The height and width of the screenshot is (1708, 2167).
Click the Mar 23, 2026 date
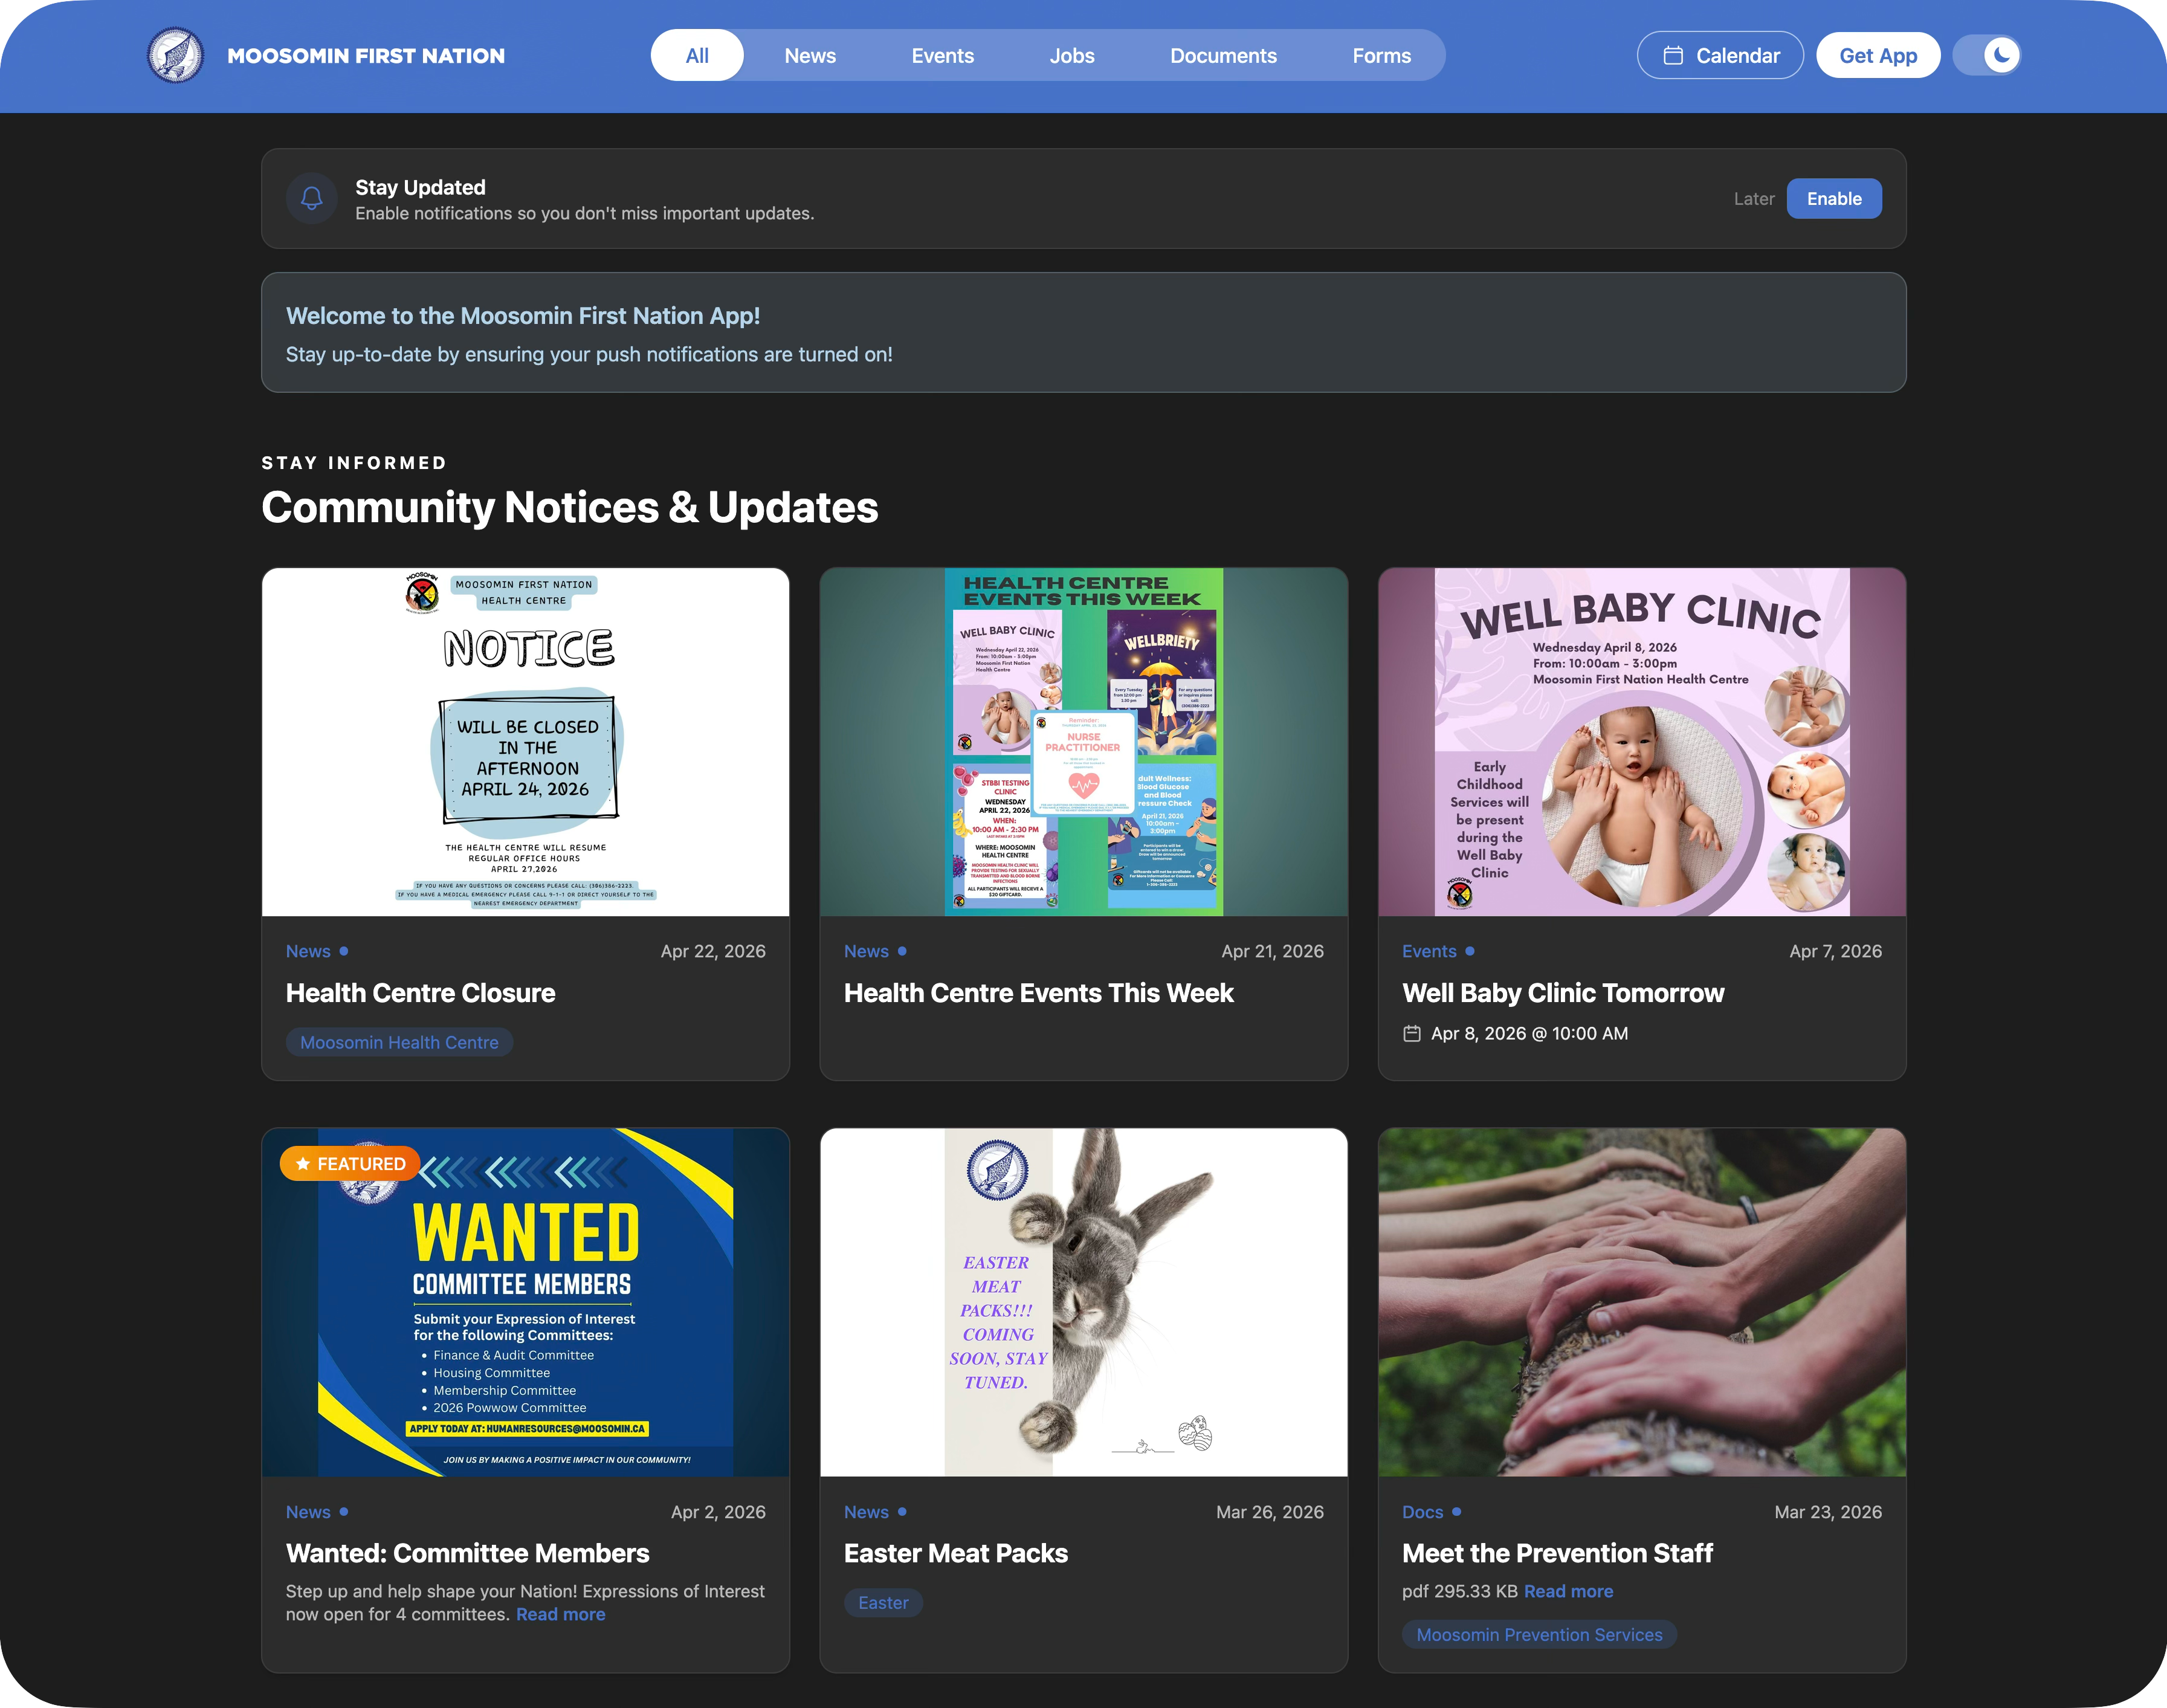pyautogui.click(x=1828, y=1512)
